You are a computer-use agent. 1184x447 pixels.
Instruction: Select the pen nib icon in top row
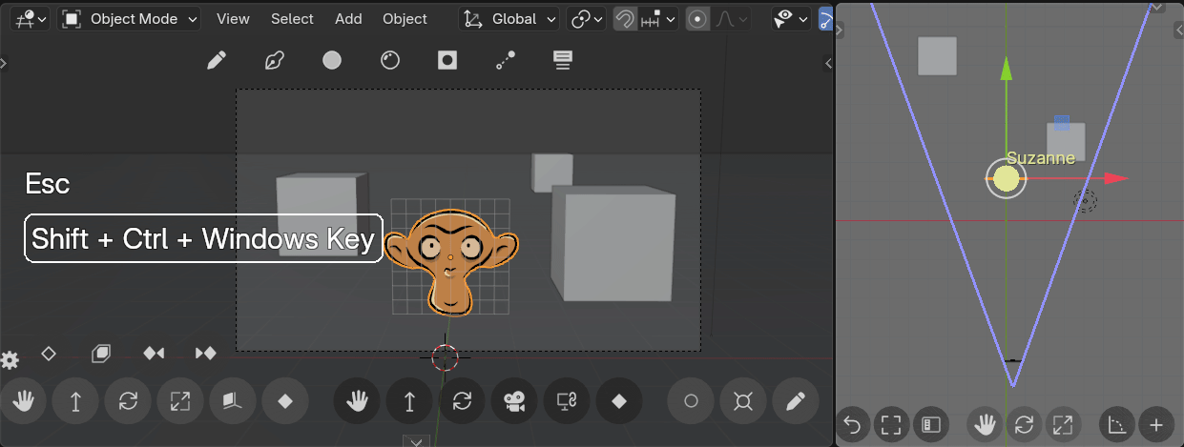coord(274,61)
